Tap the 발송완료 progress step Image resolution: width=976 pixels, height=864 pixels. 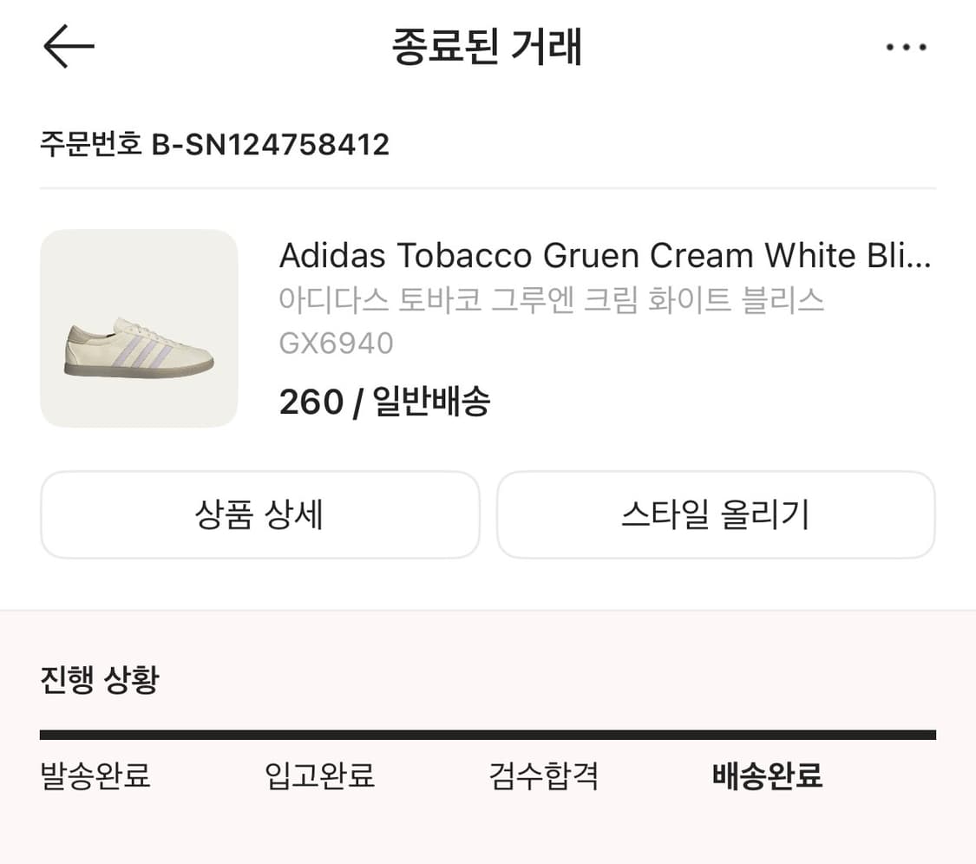coord(95,777)
